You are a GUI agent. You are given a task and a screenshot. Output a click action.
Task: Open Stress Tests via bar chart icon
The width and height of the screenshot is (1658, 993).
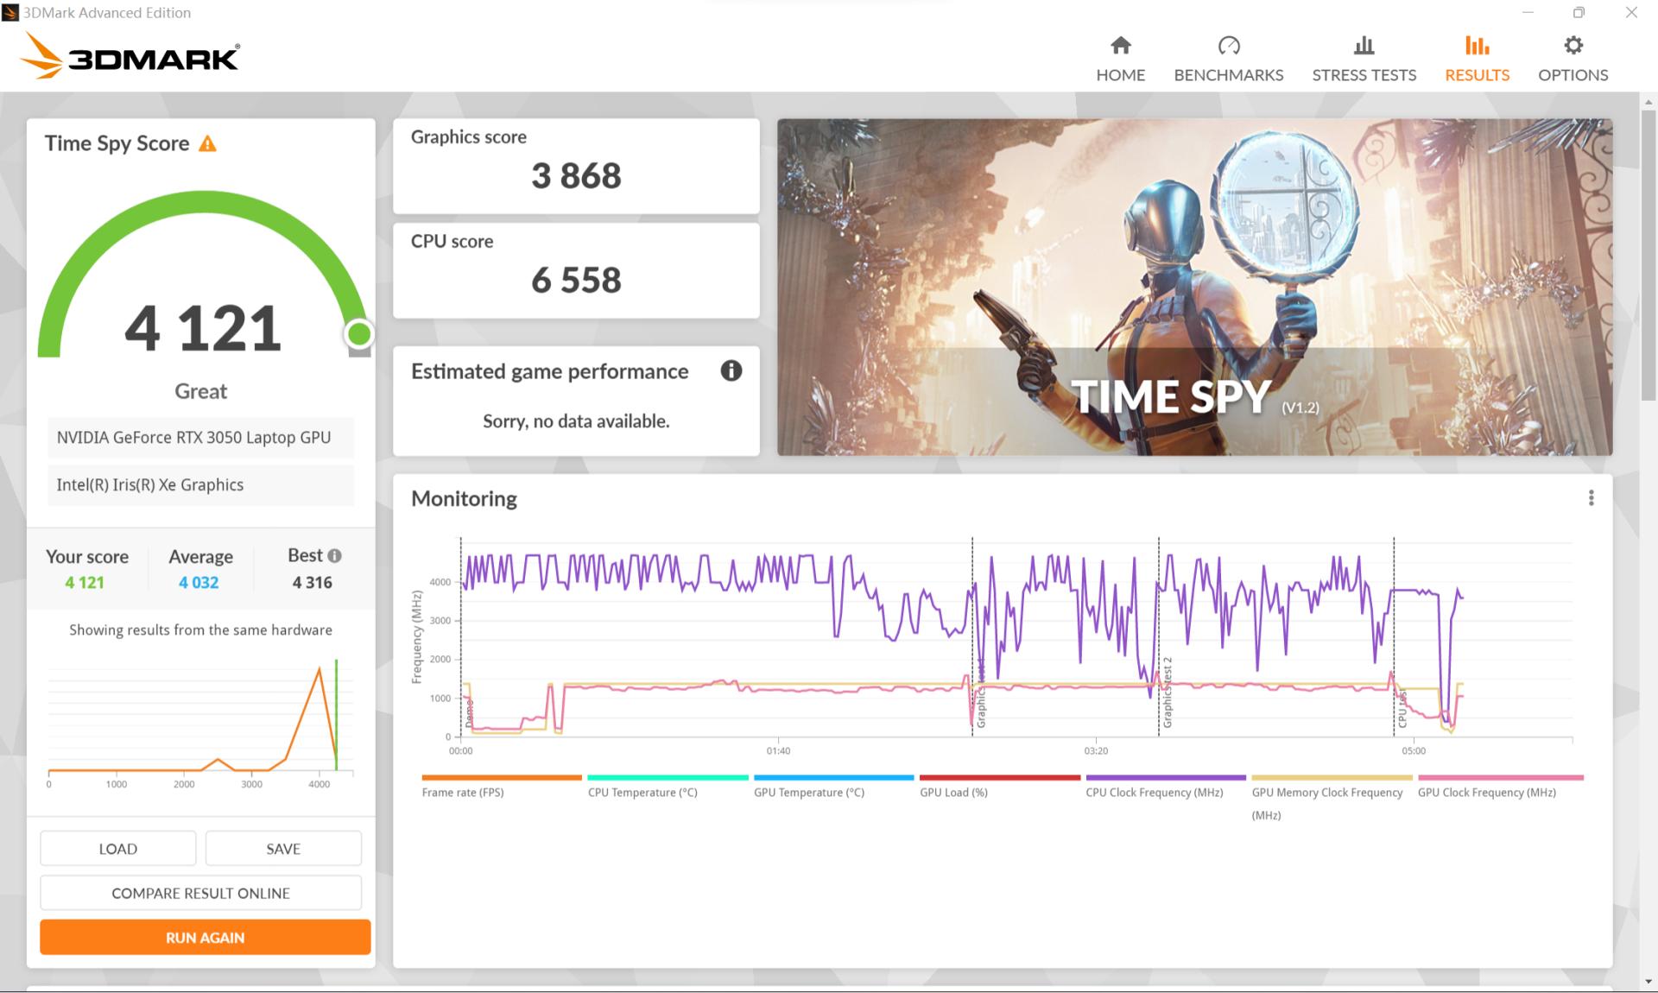pyautogui.click(x=1364, y=45)
